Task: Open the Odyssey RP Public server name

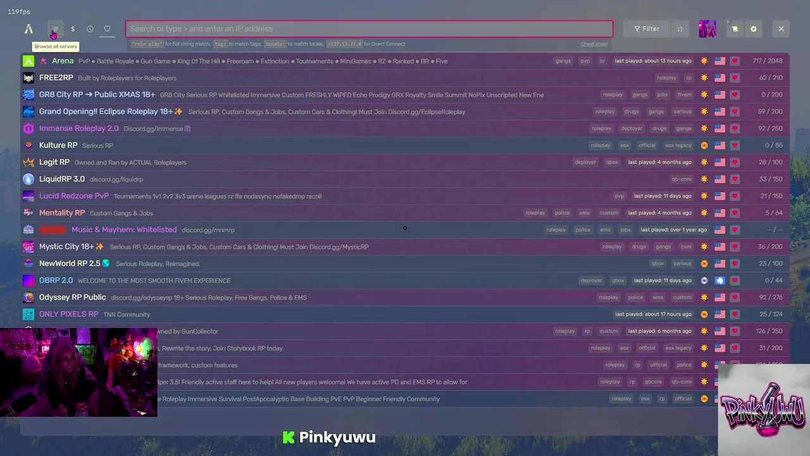Action: pos(73,297)
